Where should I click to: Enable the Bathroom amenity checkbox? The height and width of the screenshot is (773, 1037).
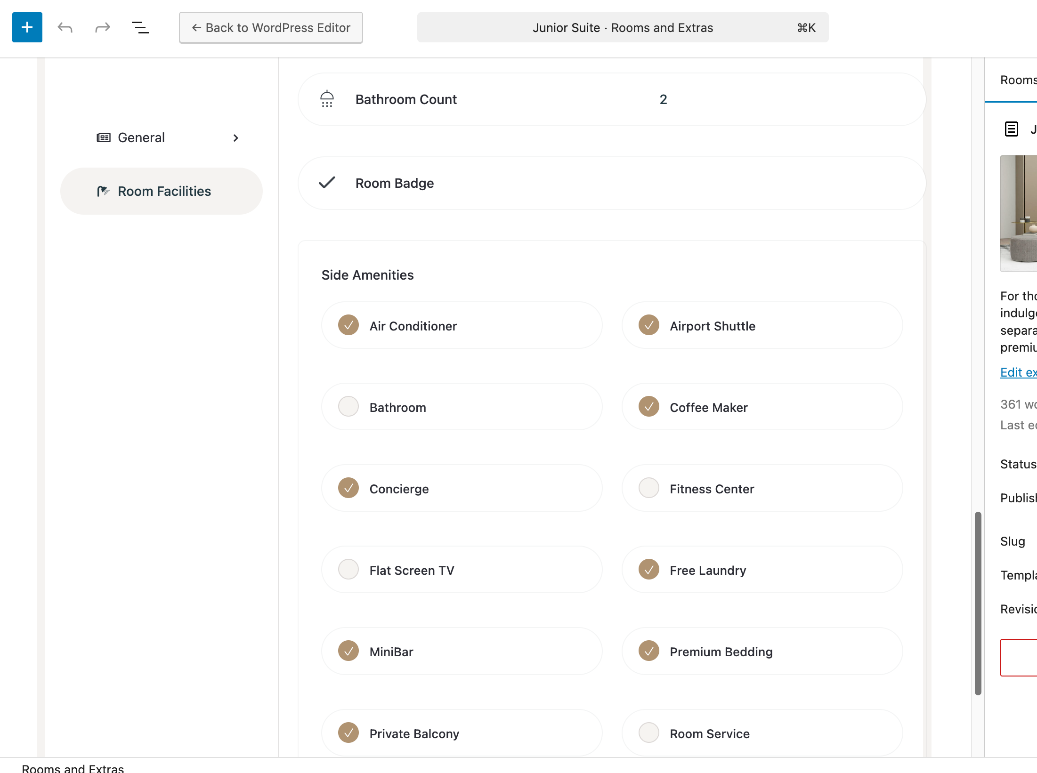click(x=348, y=407)
